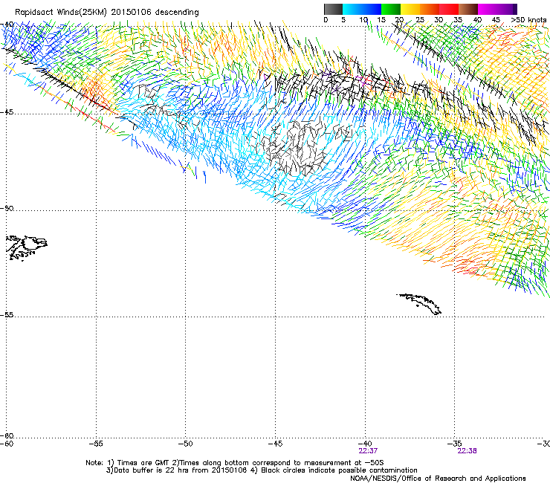Click the latitude label '-50' on left axis
Screen dimensions: 550x483
click(x=7, y=208)
